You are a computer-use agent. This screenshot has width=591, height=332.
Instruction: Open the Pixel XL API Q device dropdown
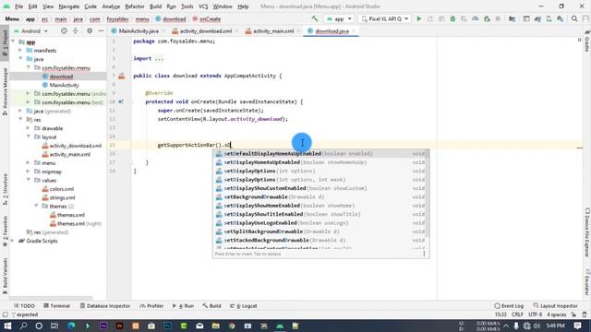tap(385, 18)
